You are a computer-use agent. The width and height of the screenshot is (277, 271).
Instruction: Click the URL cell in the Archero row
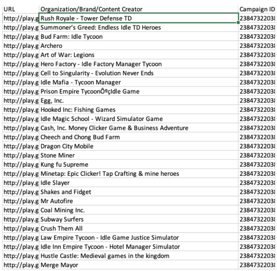21,46
